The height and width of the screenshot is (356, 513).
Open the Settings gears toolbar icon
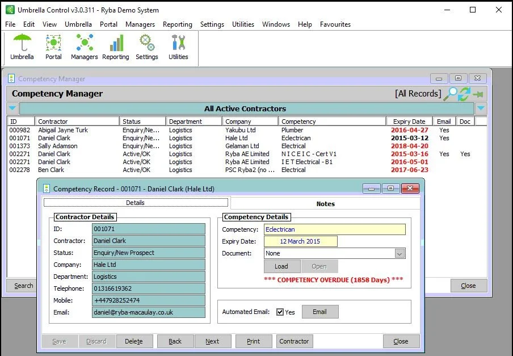tap(147, 47)
